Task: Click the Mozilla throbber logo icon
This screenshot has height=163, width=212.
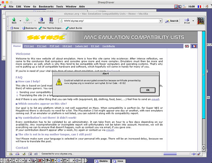Action: click(x=200, y=21)
